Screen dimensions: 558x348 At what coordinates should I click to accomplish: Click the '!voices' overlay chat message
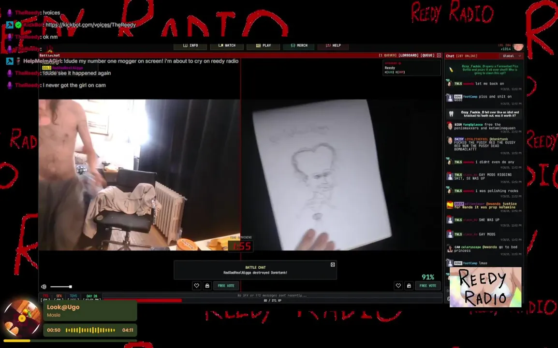(51, 13)
